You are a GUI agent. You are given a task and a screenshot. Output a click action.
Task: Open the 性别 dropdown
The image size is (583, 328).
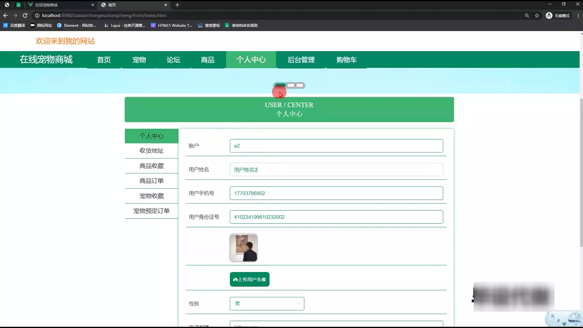(x=267, y=304)
